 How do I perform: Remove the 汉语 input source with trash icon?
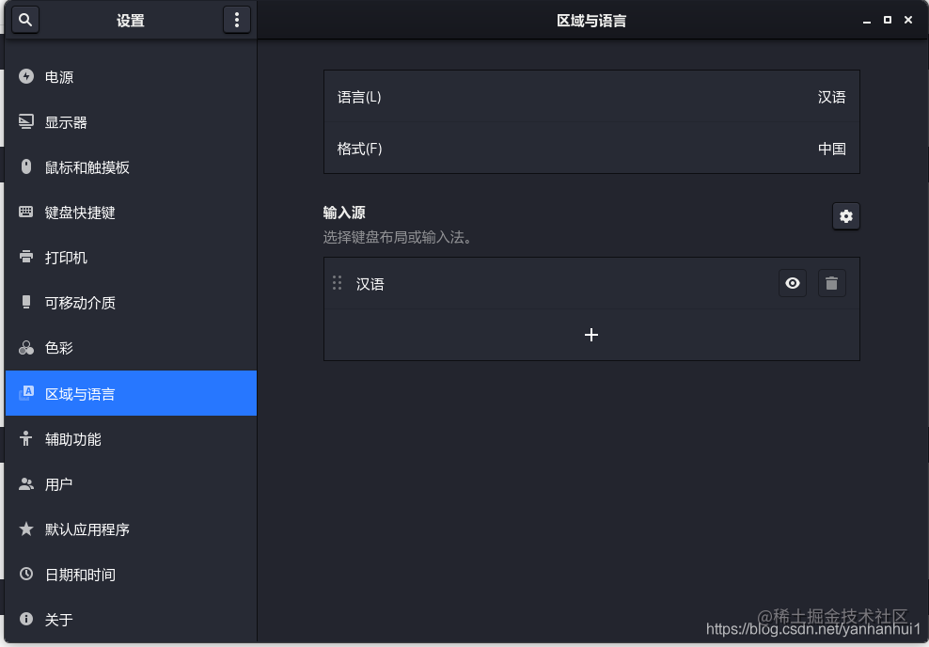coord(832,283)
